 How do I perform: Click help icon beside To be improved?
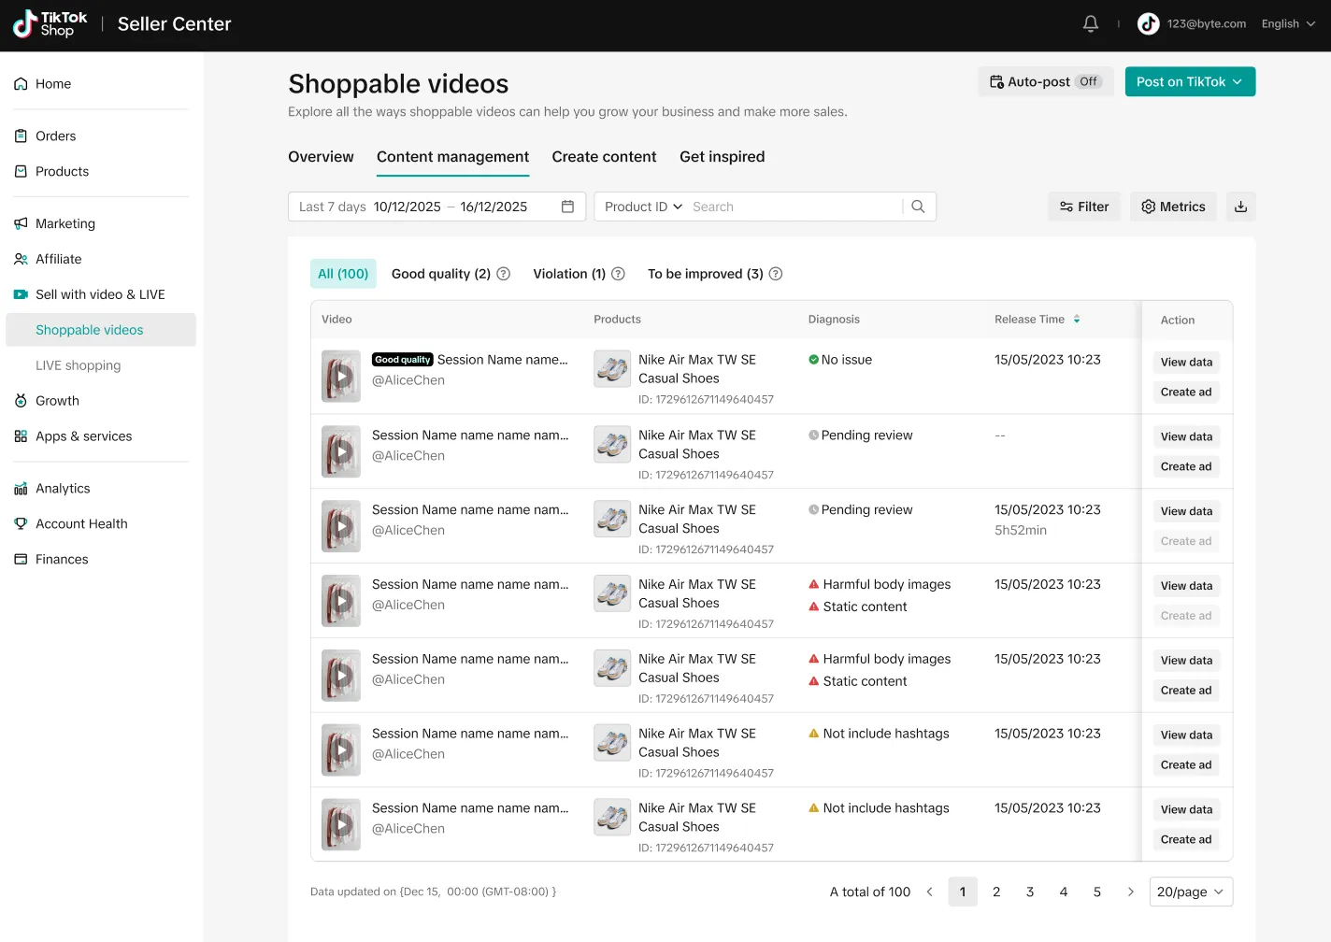coord(776,274)
